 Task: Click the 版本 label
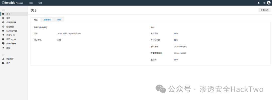tap(36, 34)
